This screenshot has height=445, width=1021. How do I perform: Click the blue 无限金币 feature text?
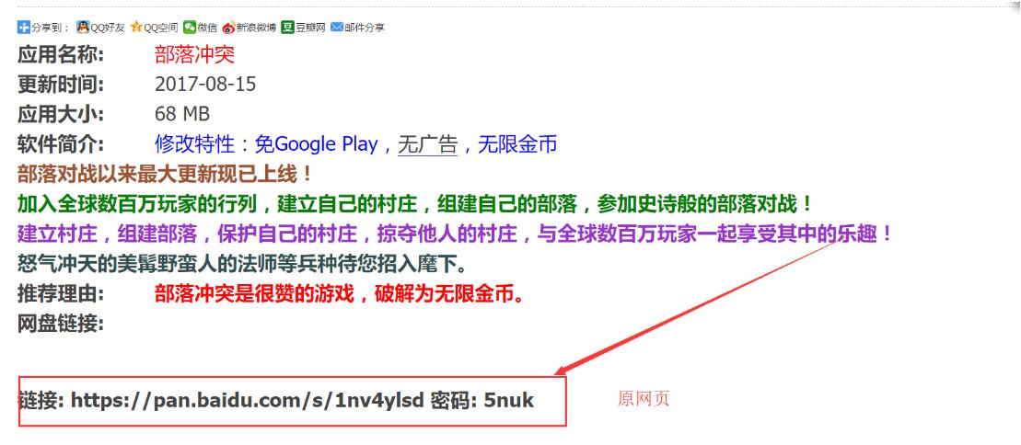[x=517, y=143]
